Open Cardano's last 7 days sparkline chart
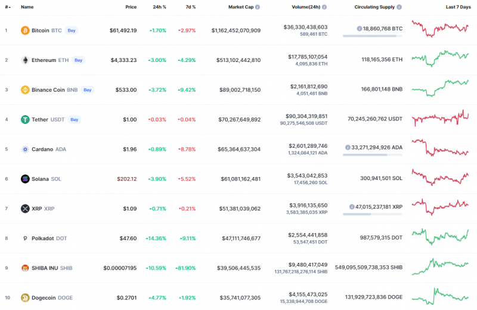 coord(440,147)
